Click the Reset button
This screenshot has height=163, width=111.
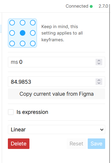pyautogui.click(x=76, y=144)
